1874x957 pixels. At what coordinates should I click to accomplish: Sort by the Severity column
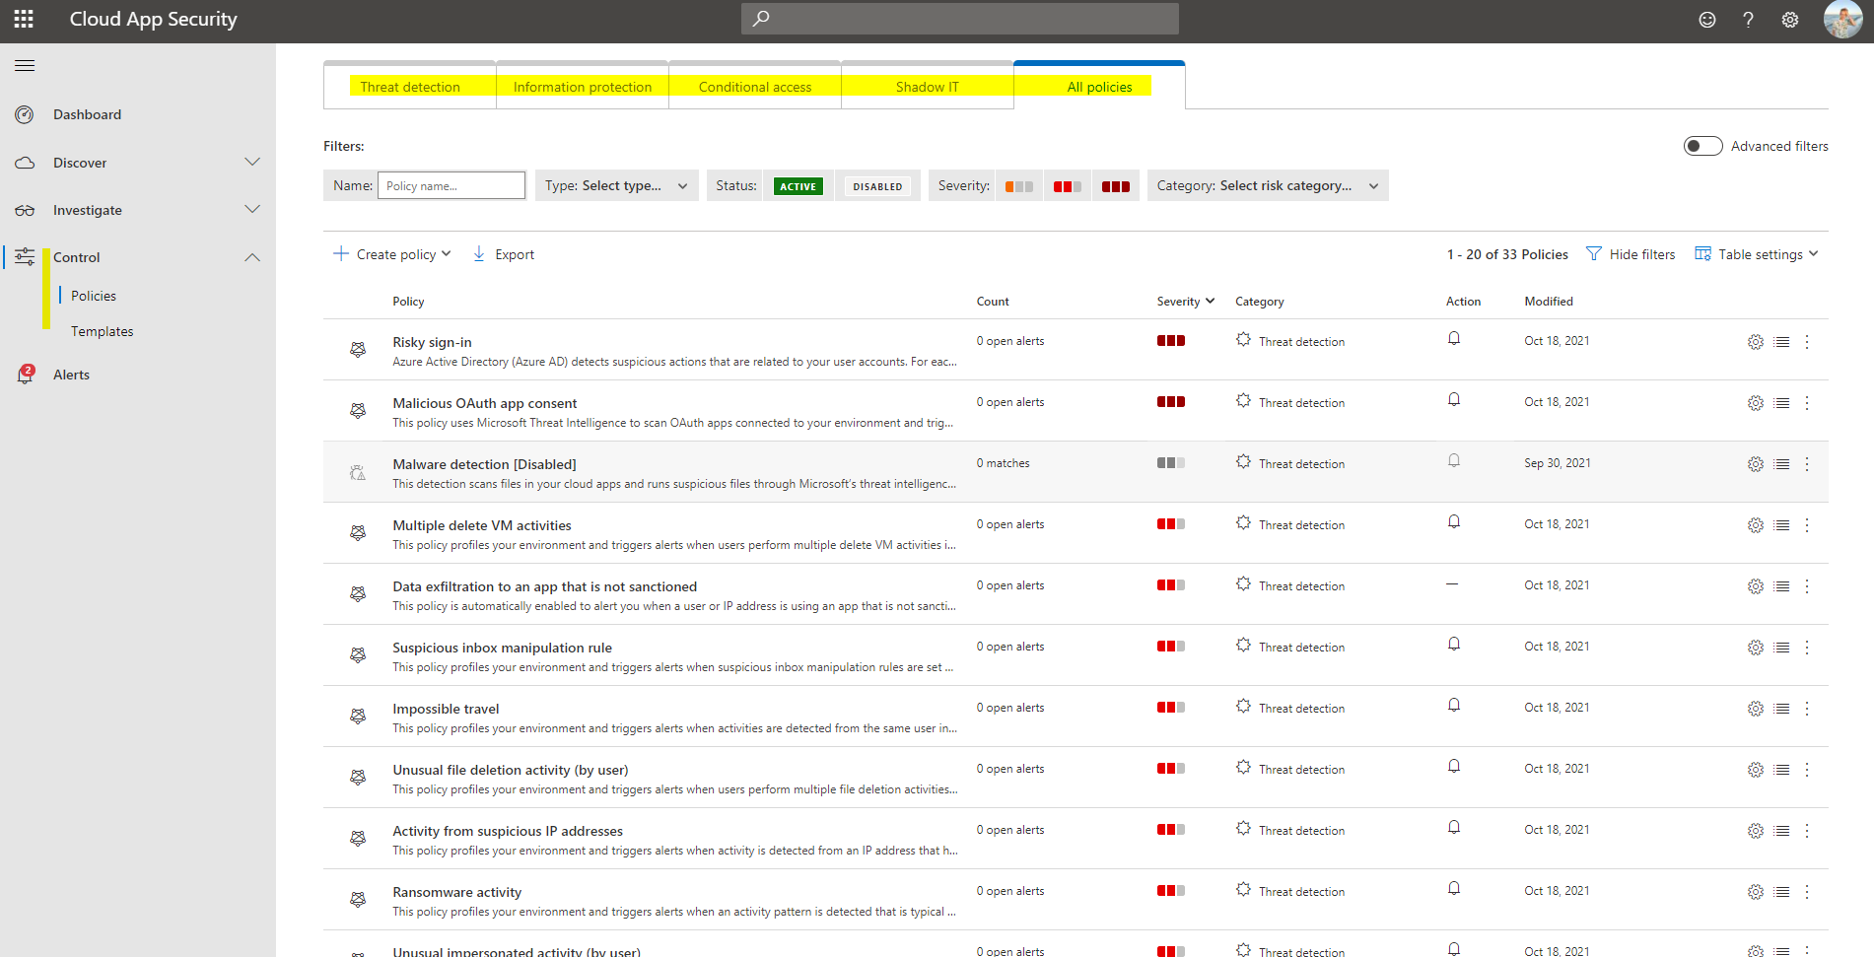pyautogui.click(x=1186, y=302)
